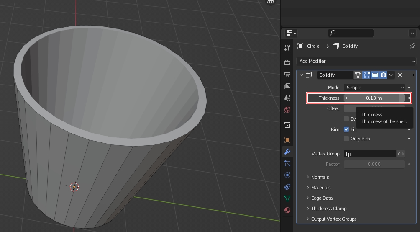Open the Material properties tab
Screen dimensions: 420x232
point(287,210)
